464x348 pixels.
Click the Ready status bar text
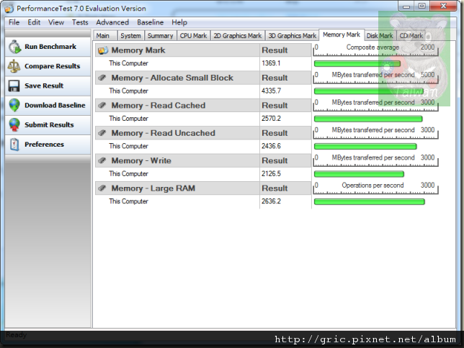17,335
